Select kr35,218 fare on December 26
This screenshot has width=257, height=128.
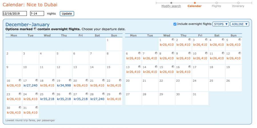tap(64, 99)
